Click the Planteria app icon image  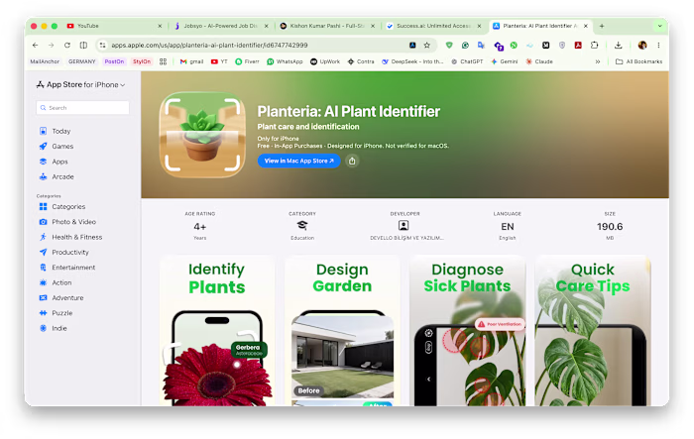coord(202,135)
